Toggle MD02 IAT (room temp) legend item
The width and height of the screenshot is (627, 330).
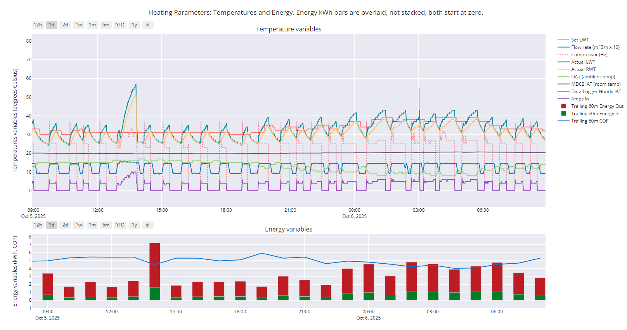(x=596, y=84)
